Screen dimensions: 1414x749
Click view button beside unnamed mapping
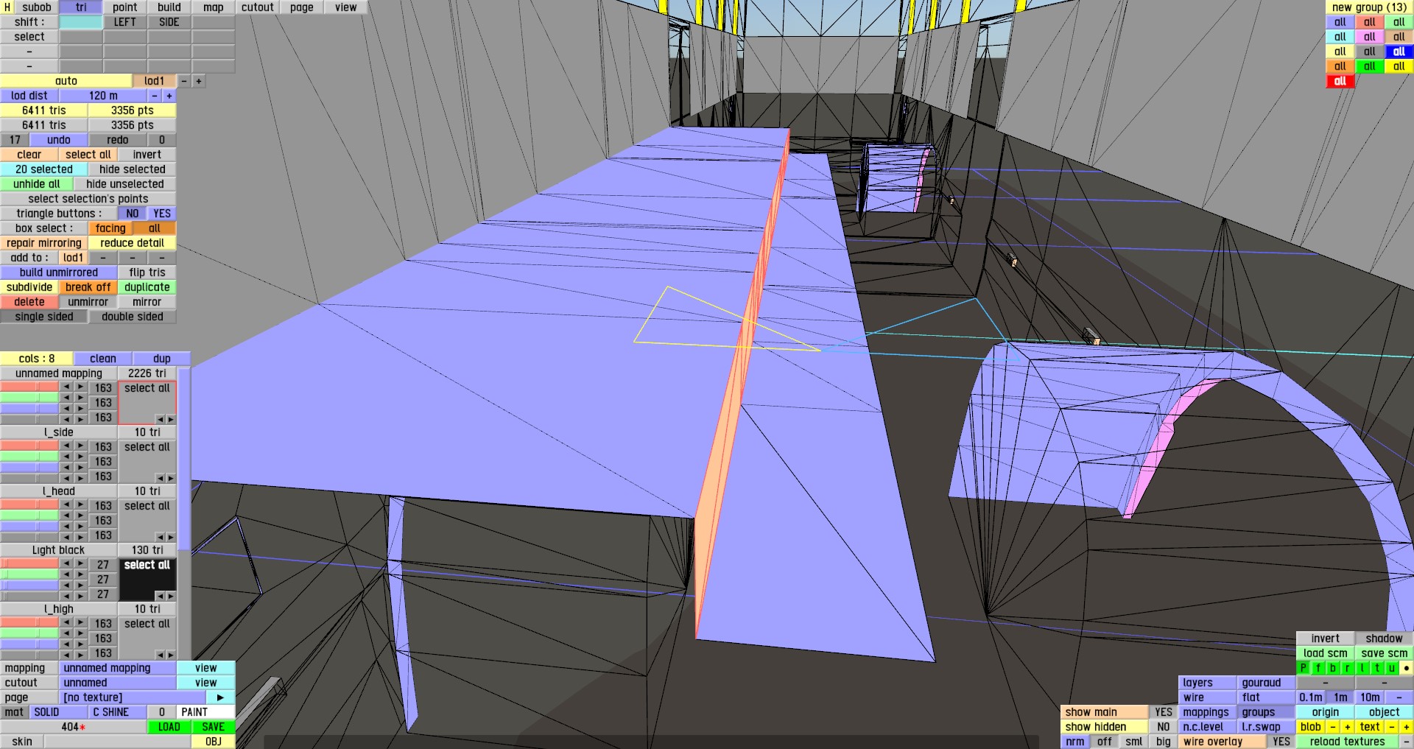206,668
